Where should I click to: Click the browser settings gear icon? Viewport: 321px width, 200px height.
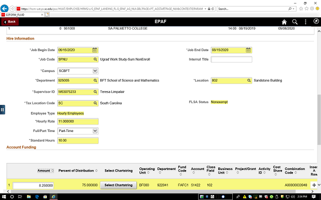[x=312, y=8]
